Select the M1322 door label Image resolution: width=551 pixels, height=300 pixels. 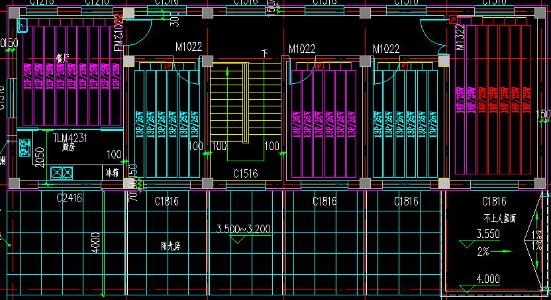(460, 38)
